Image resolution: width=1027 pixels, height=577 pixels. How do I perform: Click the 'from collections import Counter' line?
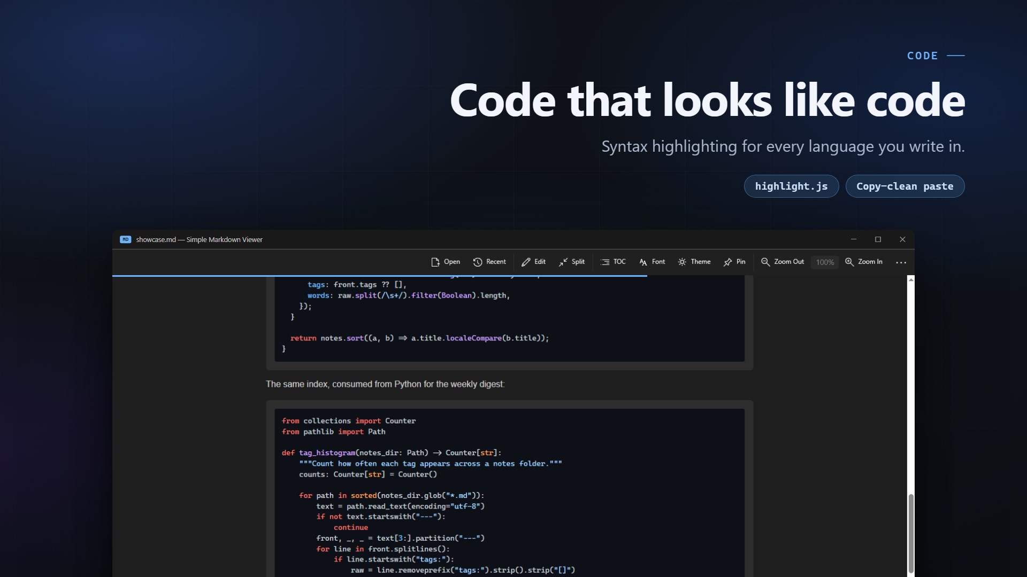pos(349,421)
